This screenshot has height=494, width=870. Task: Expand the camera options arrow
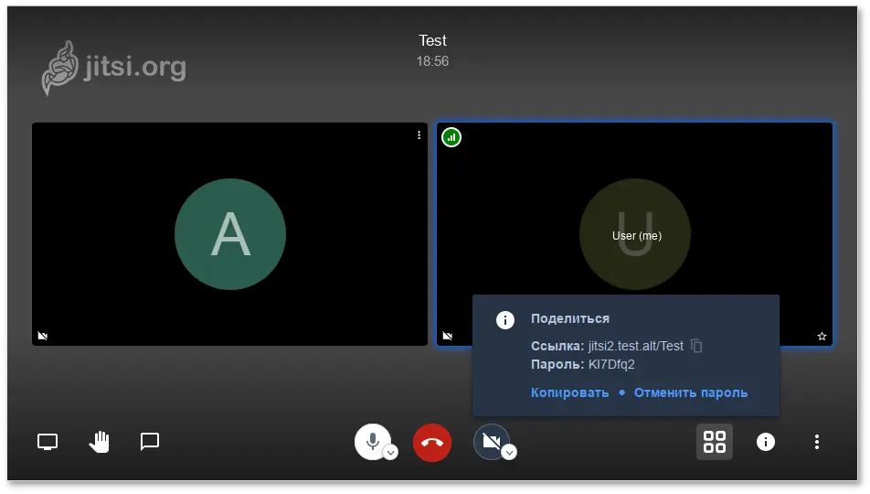tap(510, 452)
